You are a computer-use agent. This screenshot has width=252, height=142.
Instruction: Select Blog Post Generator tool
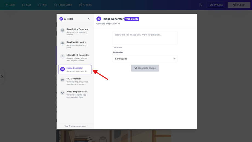point(75,45)
